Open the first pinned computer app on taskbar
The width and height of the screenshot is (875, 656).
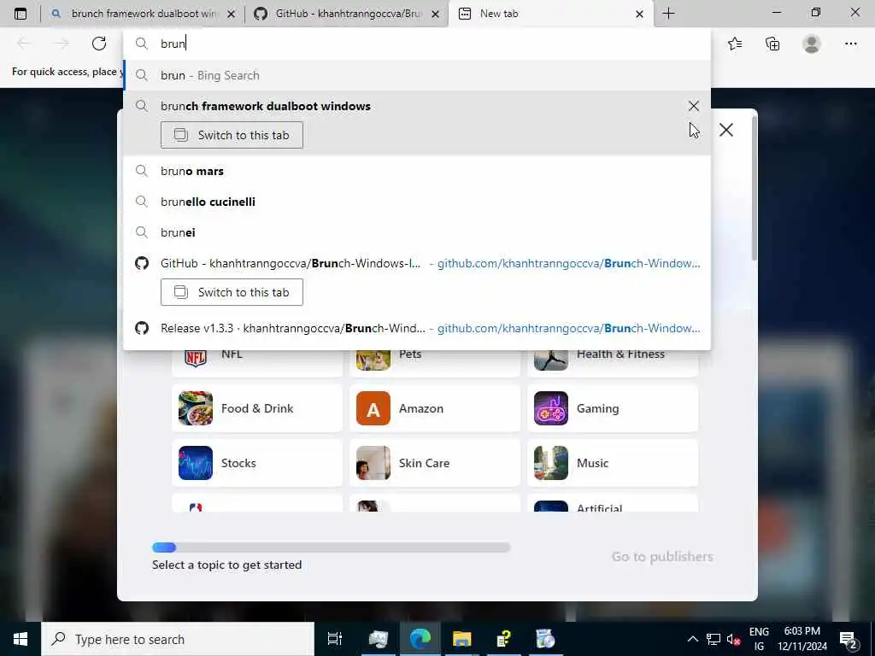[379, 639]
